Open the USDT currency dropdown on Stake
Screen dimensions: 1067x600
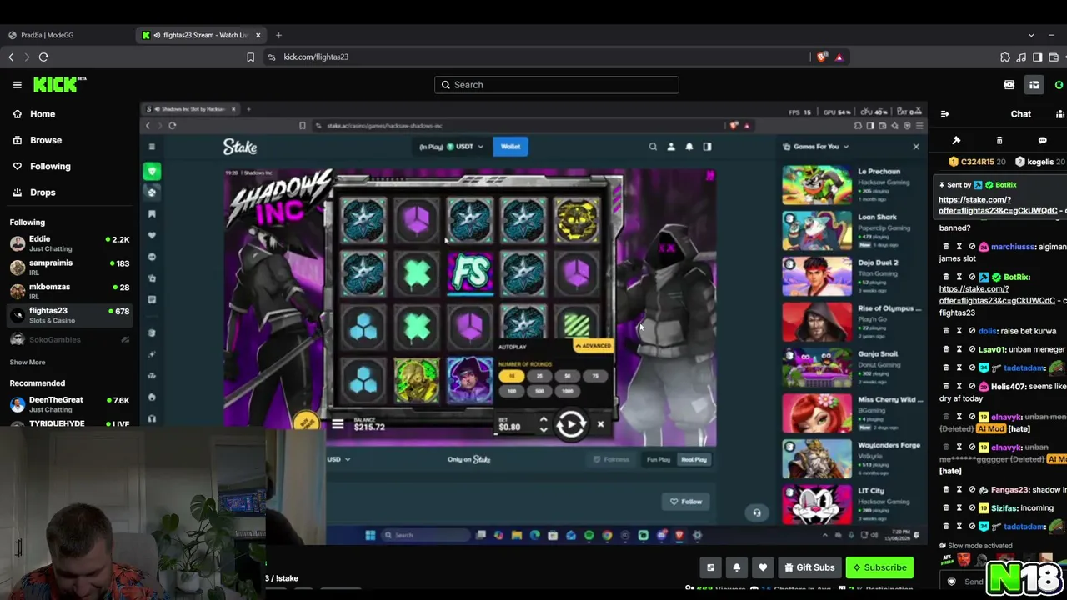click(465, 147)
